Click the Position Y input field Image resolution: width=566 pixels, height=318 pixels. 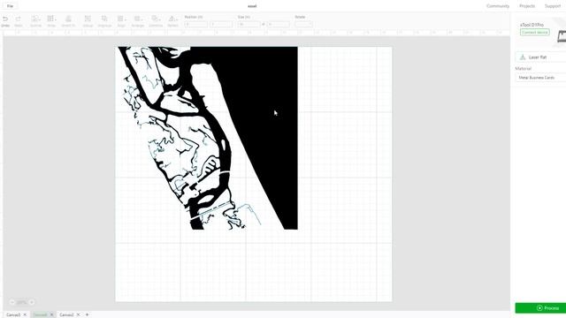tap(221, 24)
